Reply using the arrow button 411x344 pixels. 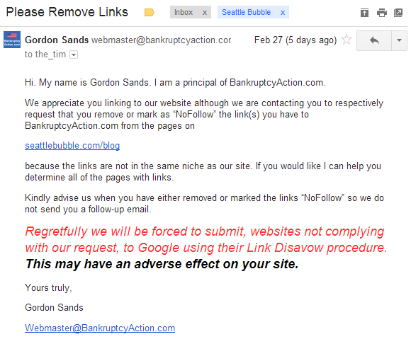pyautogui.click(x=374, y=40)
